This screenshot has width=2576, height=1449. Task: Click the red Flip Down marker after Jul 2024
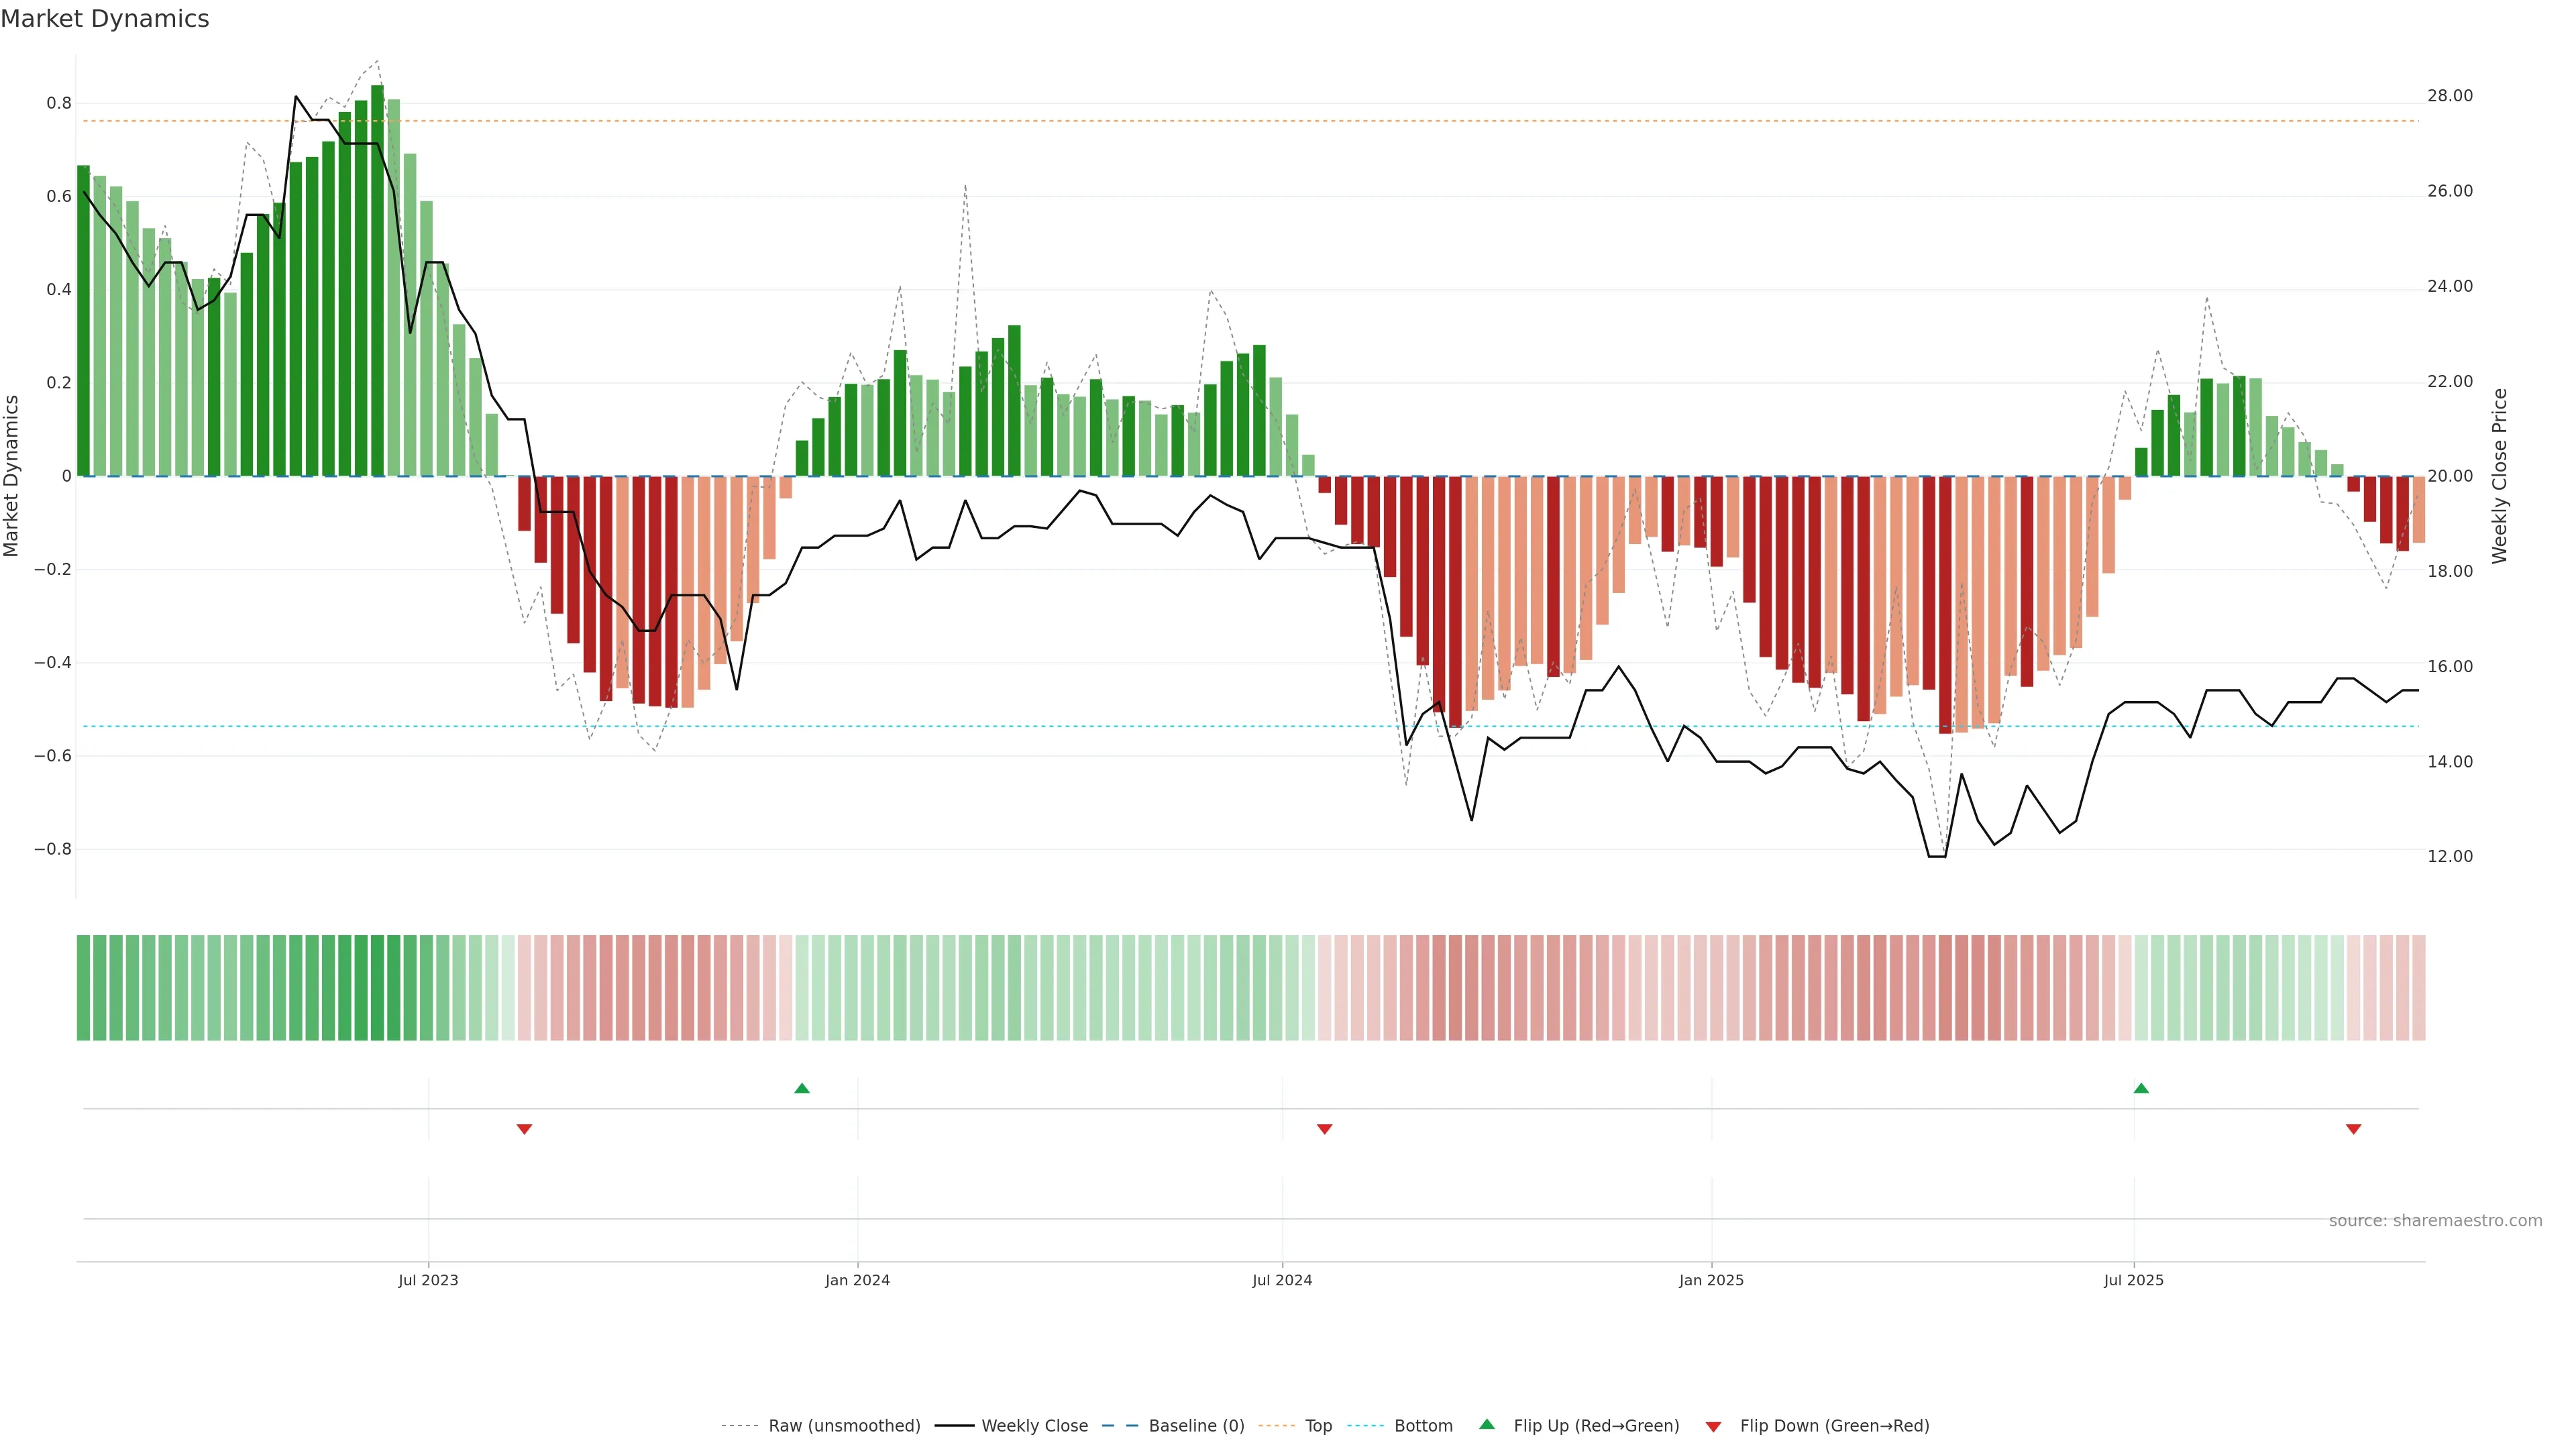[1324, 1129]
